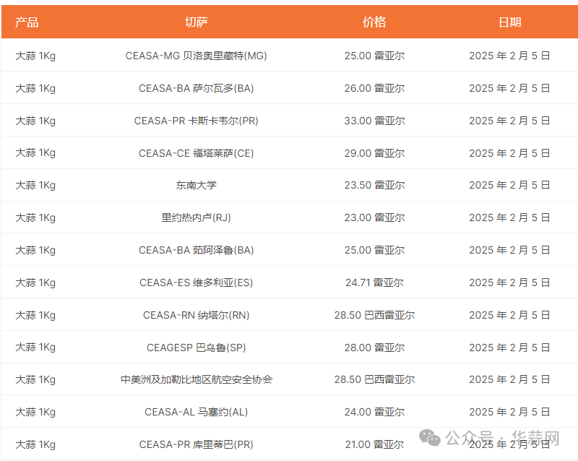This screenshot has width=578, height=461.
Task: Select cell CEASA-BA 萨尔瓦多(BA)
Action: click(x=196, y=88)
